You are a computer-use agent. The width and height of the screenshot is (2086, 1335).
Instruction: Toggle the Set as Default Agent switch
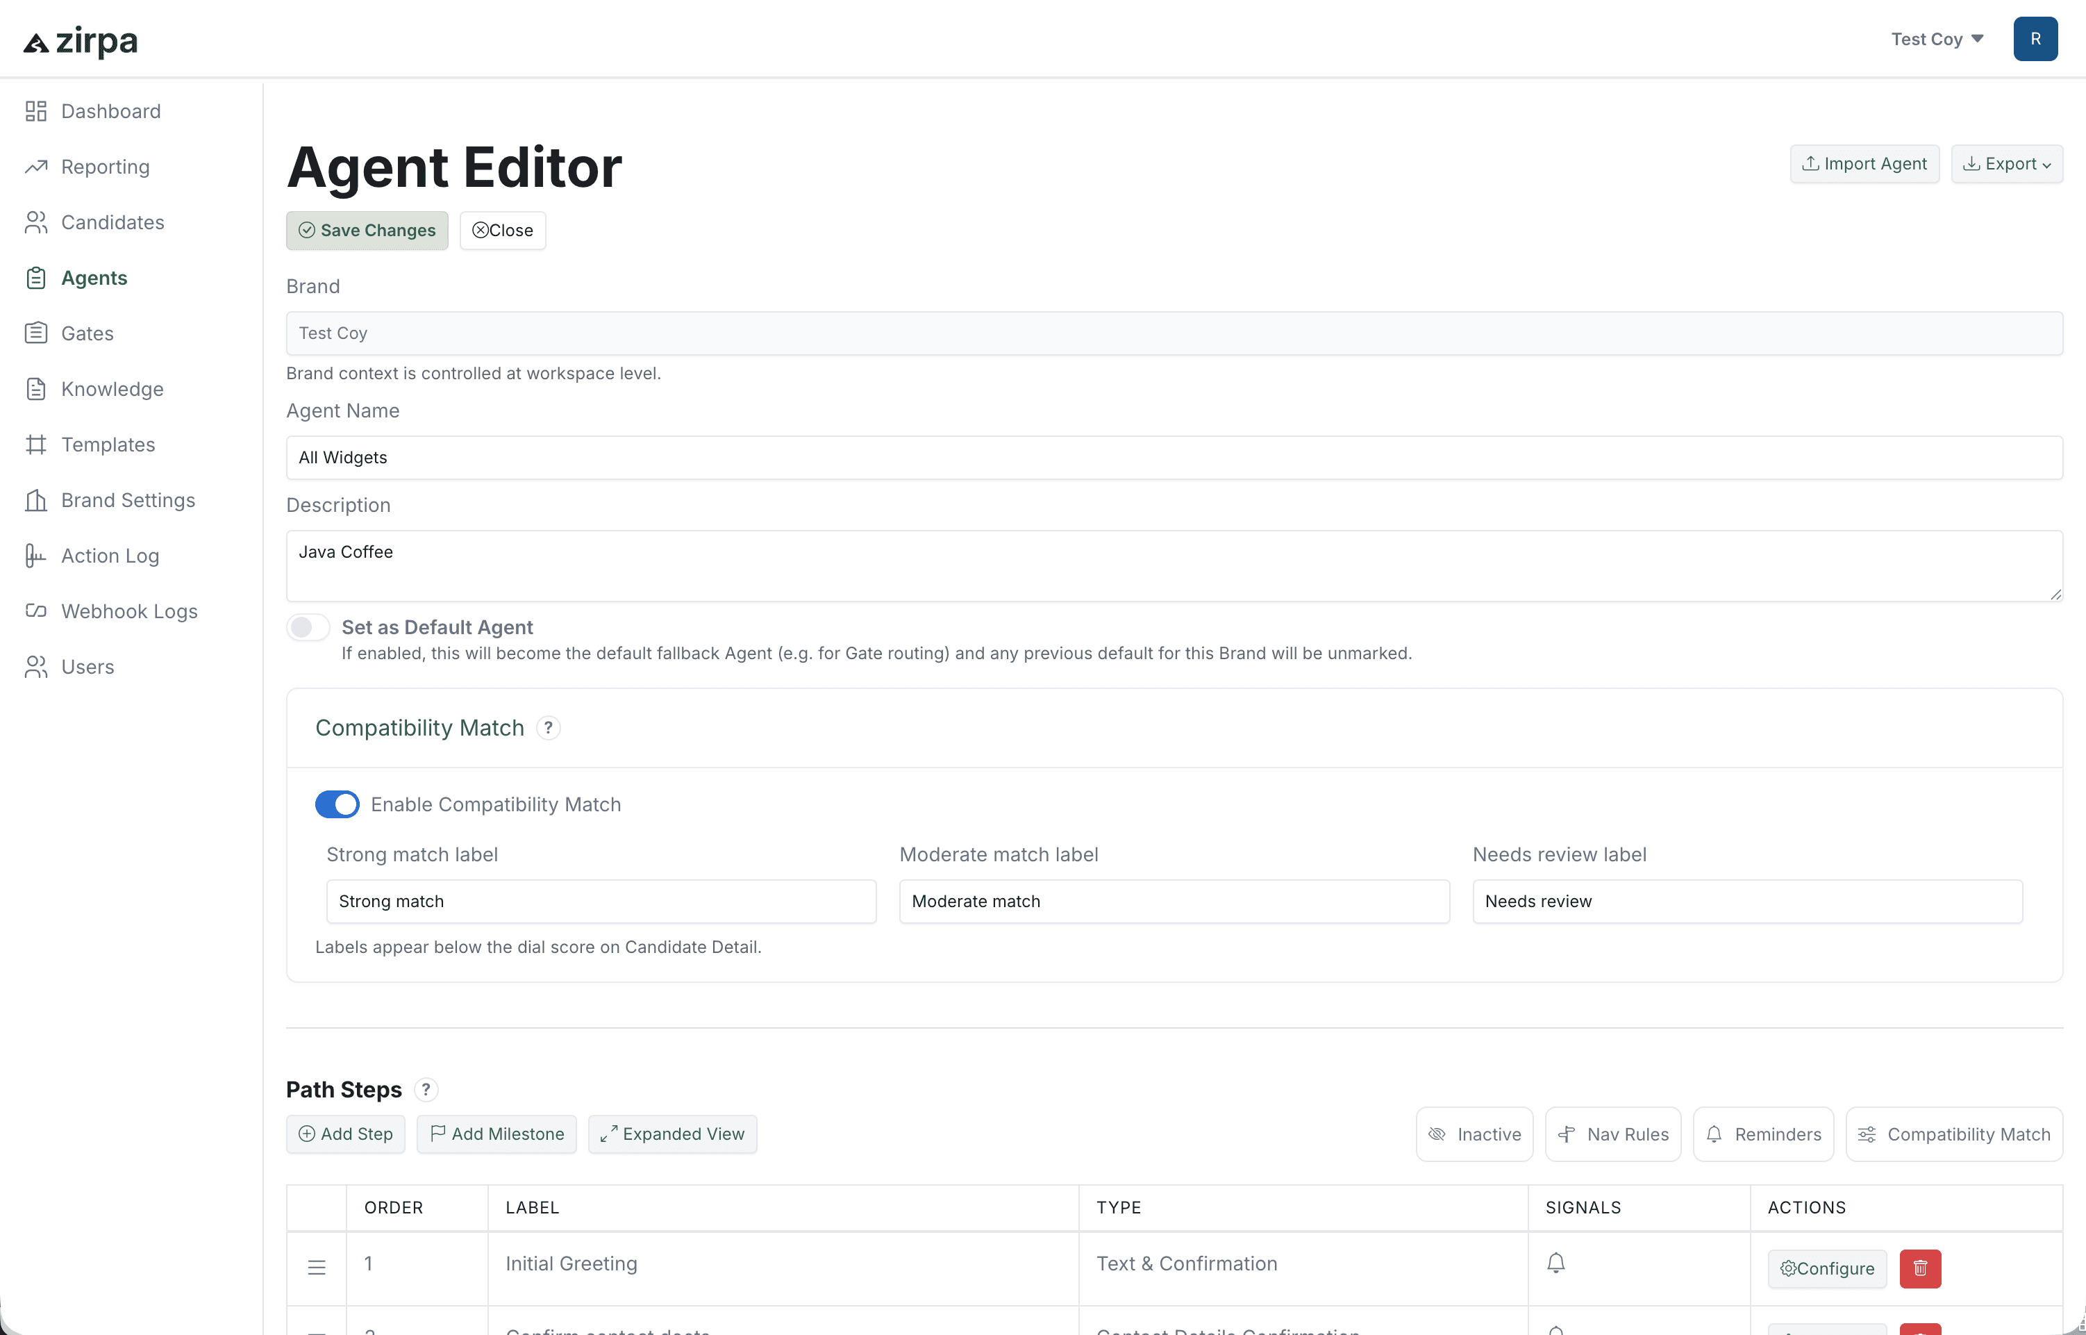[x=308, y=627]
